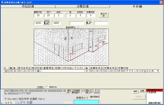Viewport: 164px width, 105px height.
Task: Click the 確認 button
Action: 135,91
